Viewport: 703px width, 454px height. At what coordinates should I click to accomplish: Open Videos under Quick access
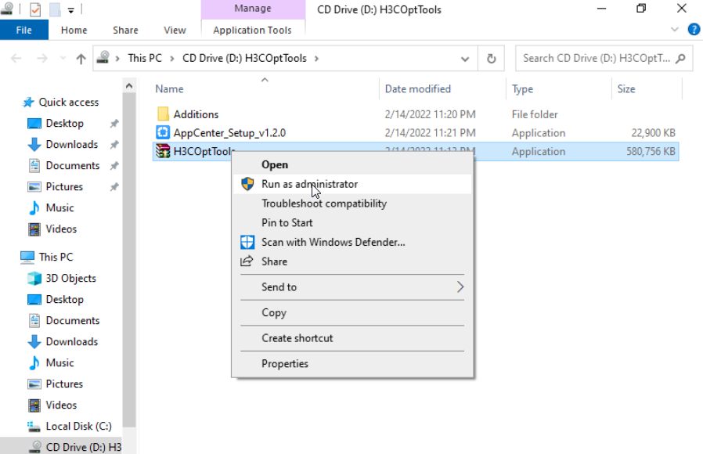[61, 229]
